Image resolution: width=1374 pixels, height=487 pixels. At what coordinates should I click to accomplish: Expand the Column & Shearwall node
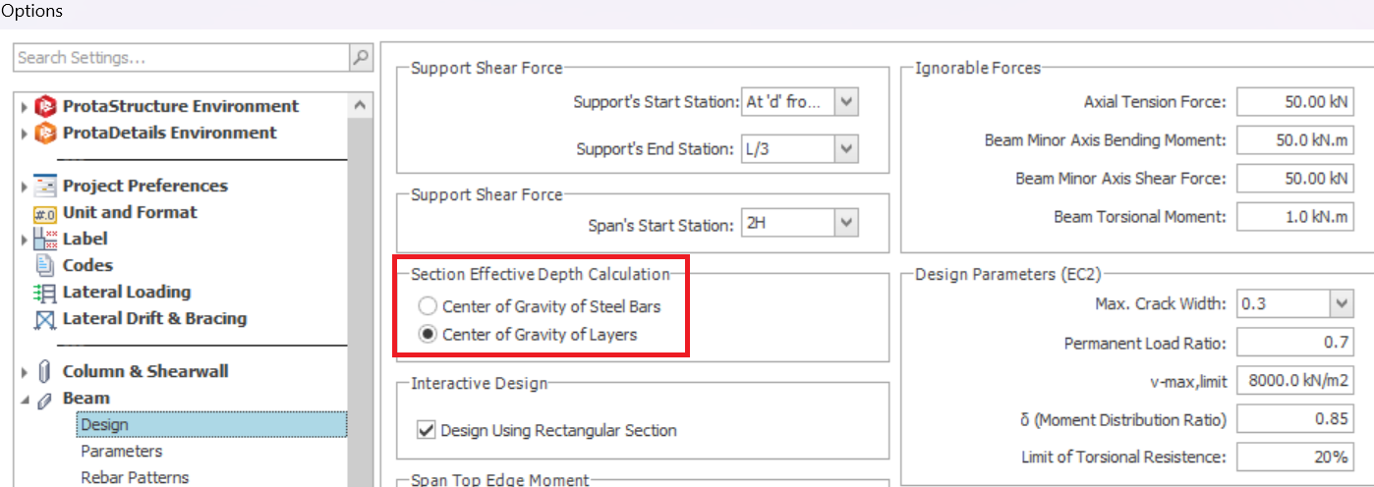coord(24,372)
